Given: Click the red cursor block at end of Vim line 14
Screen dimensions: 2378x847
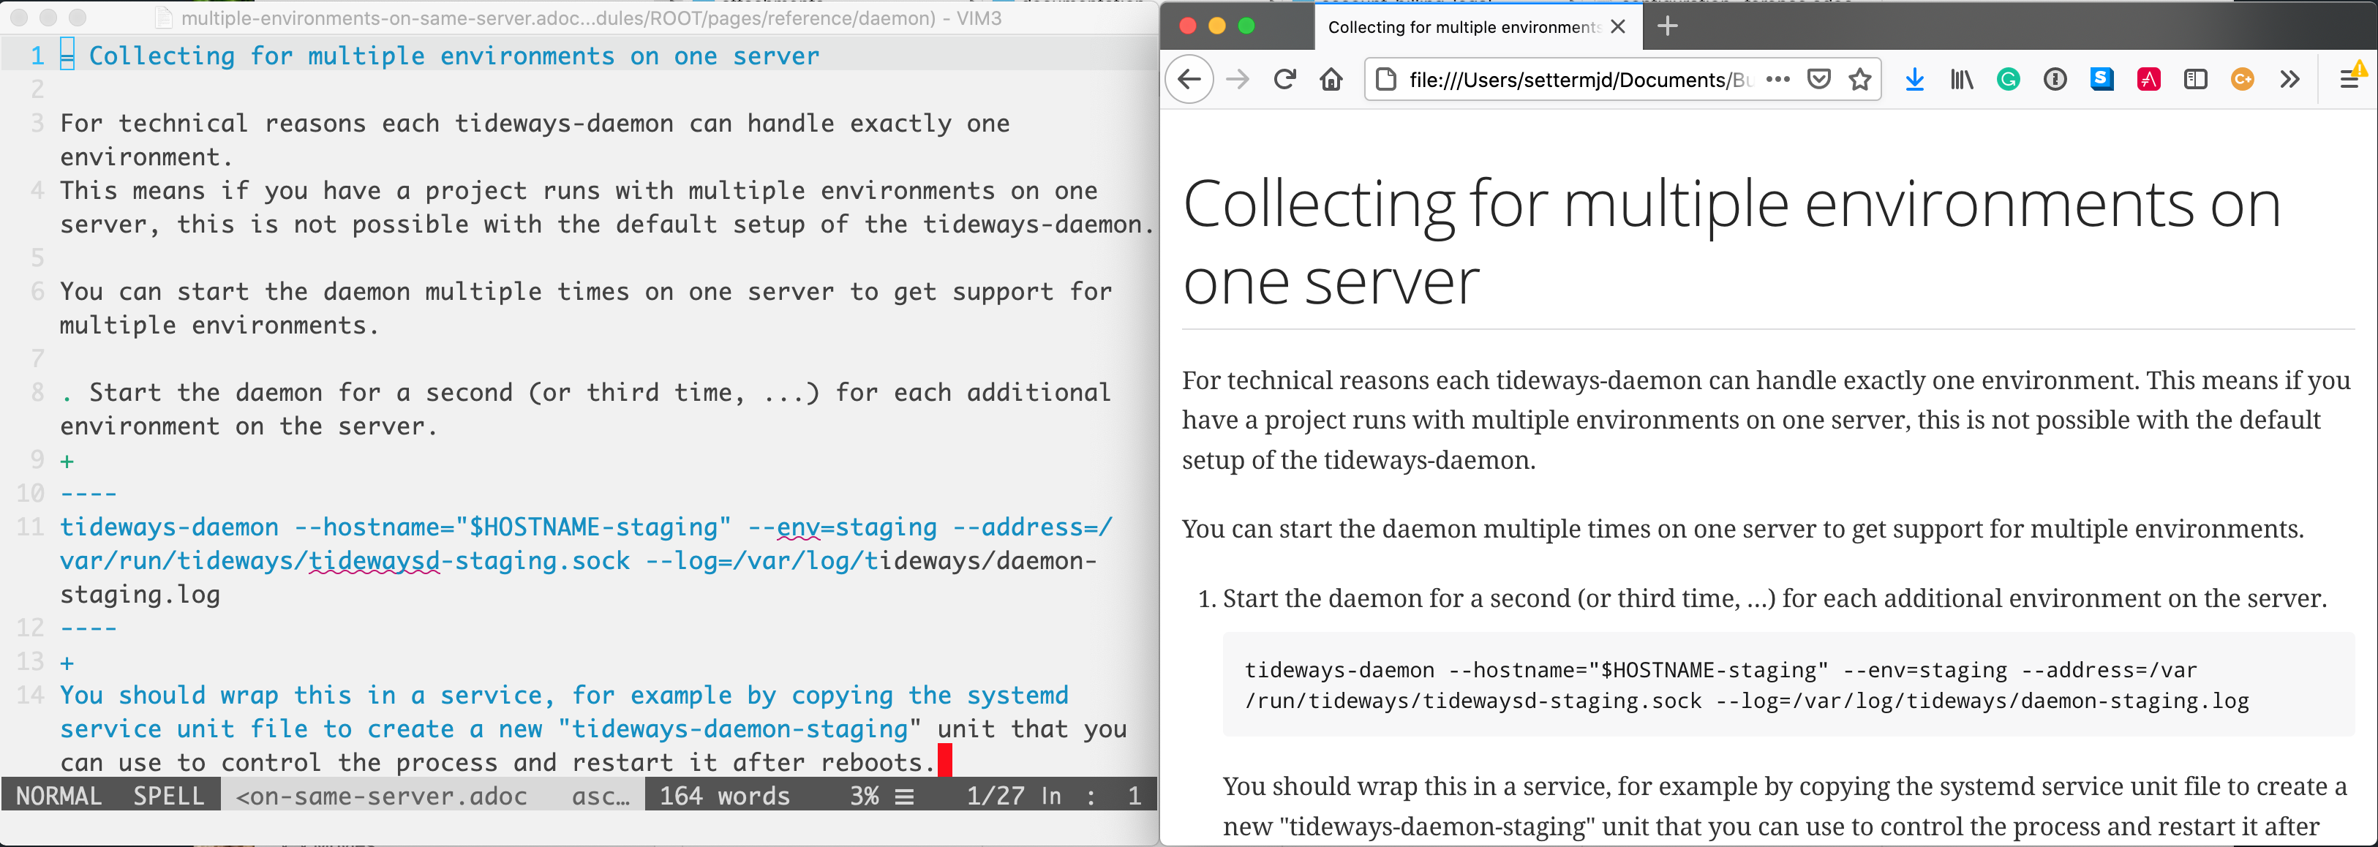Looking at the screenshot, I should (944, 760).
